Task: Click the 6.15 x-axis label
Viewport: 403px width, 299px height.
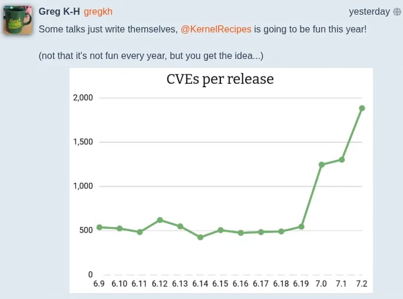Action: (220, 284)
